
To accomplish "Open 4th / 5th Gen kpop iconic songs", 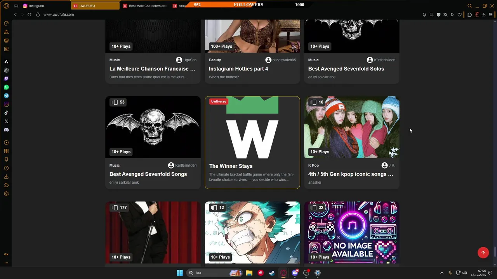I will point(351,174).
